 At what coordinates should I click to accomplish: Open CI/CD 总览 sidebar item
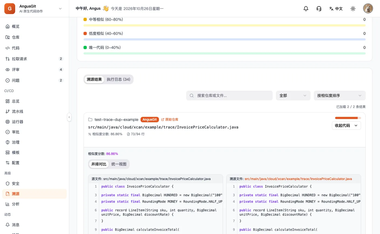click(34, 101)
